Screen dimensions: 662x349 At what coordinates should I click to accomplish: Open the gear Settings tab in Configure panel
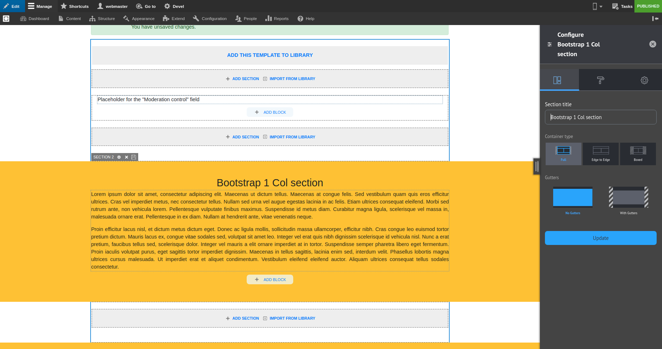click(644, 80)
